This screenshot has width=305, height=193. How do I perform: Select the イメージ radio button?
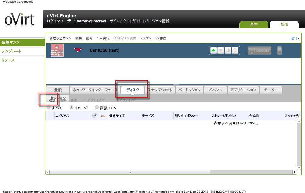point(71,108)
